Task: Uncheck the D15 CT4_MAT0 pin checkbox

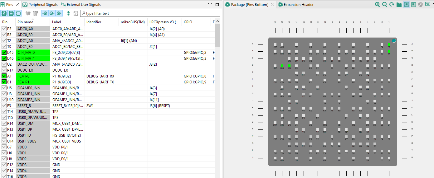Action: 4,53
